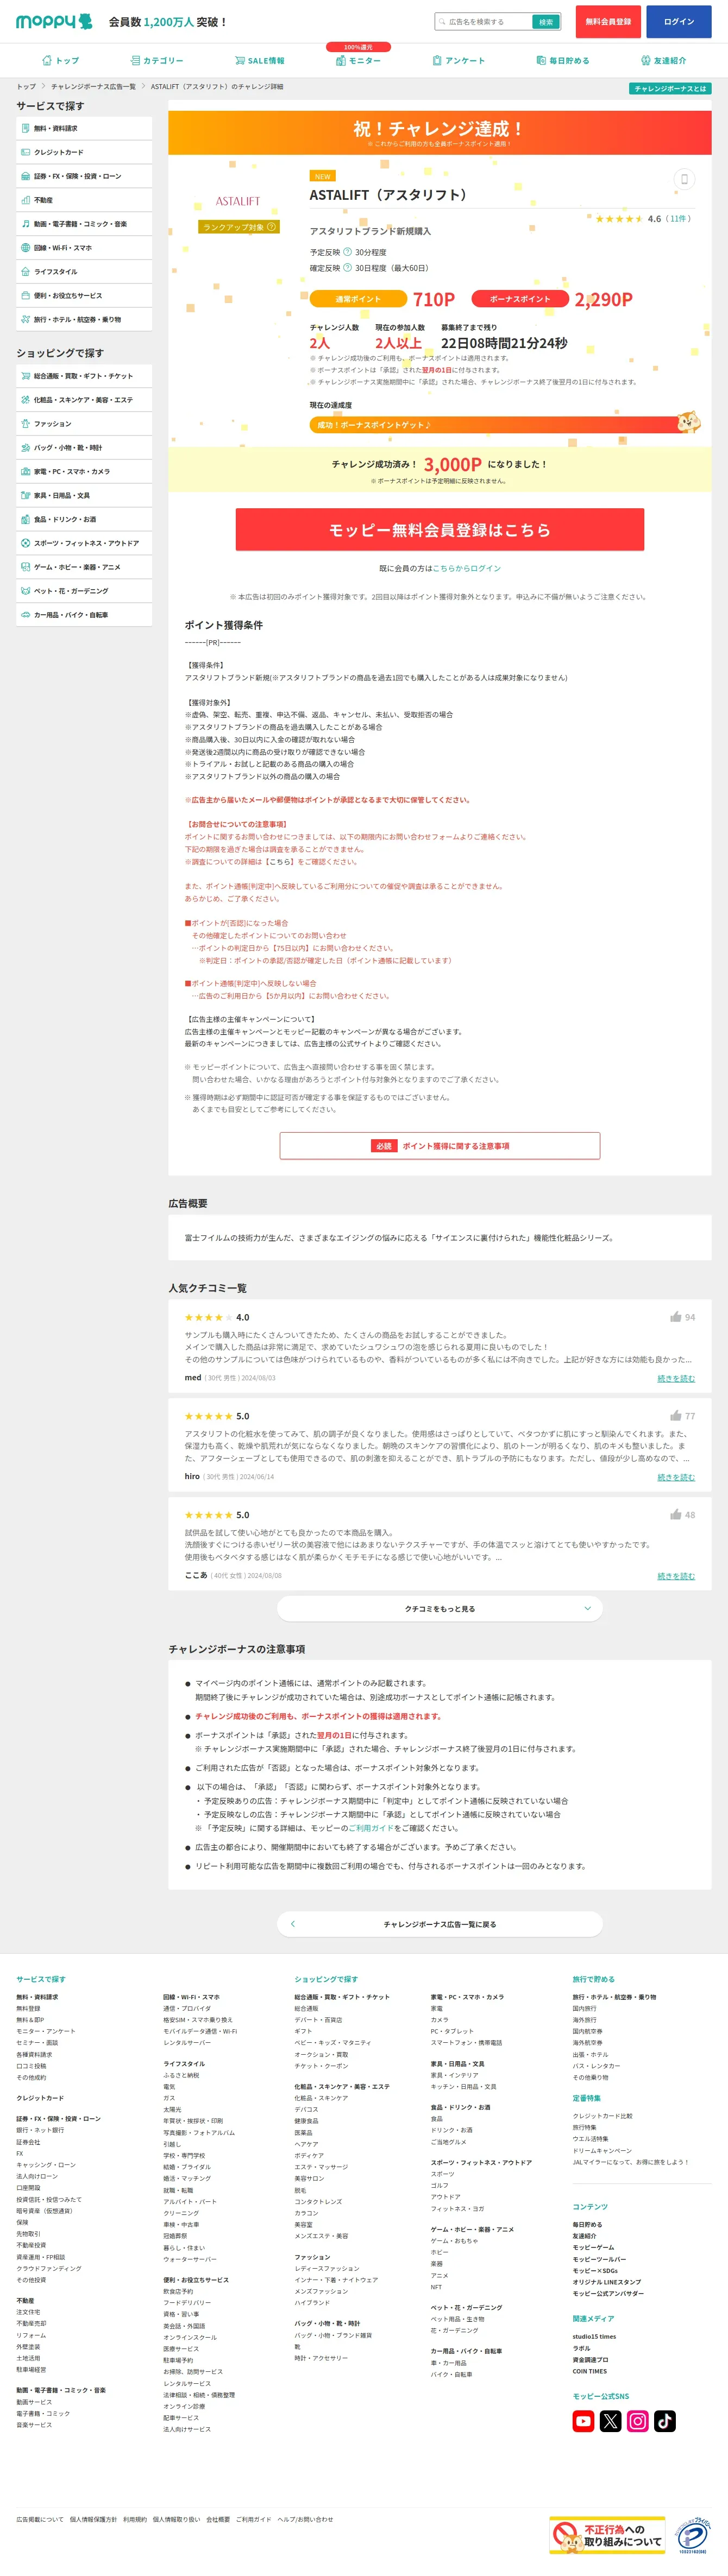Viewport: 728px width, 2576px height.
Task: Click the ASTALIFT brand logo image
Action: [x=238, y=201]
